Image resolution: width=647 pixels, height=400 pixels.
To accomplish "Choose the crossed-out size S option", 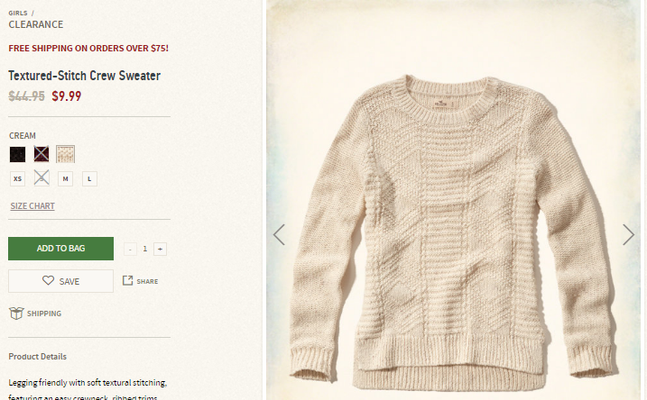I will 42,178.
